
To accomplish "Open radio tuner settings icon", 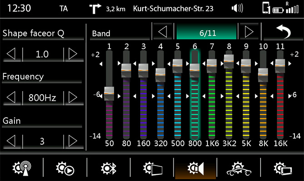I will pos(21,169).
